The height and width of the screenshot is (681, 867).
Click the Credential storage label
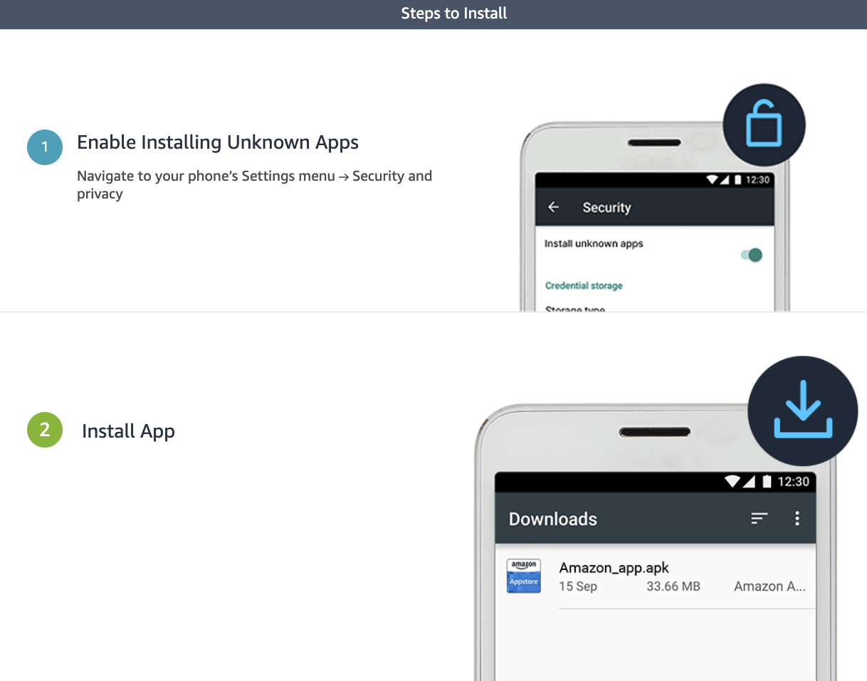point(584,285)
